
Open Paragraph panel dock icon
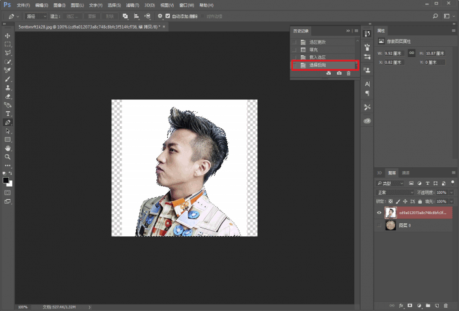click(x=367, y=93)
